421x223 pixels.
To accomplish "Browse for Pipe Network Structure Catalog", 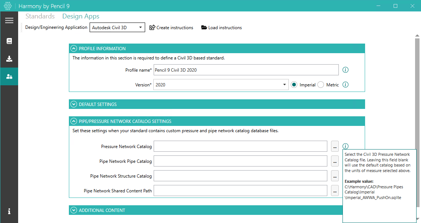I will (x=335, y=176).
